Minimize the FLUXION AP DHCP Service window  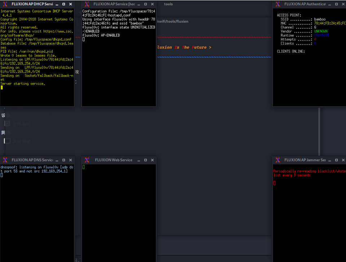pyautogui.click(x=57, y=4)
